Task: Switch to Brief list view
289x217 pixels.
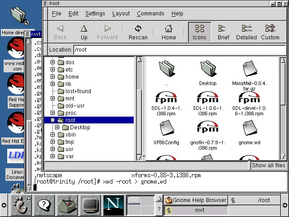Action: (x=223, y=32)
